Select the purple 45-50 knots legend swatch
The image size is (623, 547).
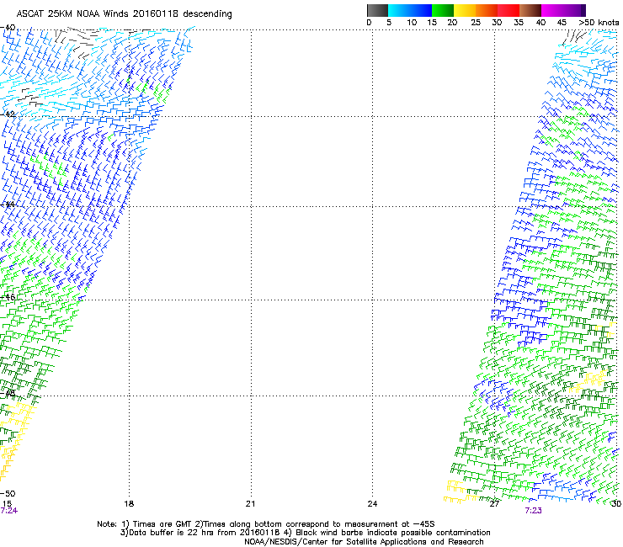click(574, 10)
